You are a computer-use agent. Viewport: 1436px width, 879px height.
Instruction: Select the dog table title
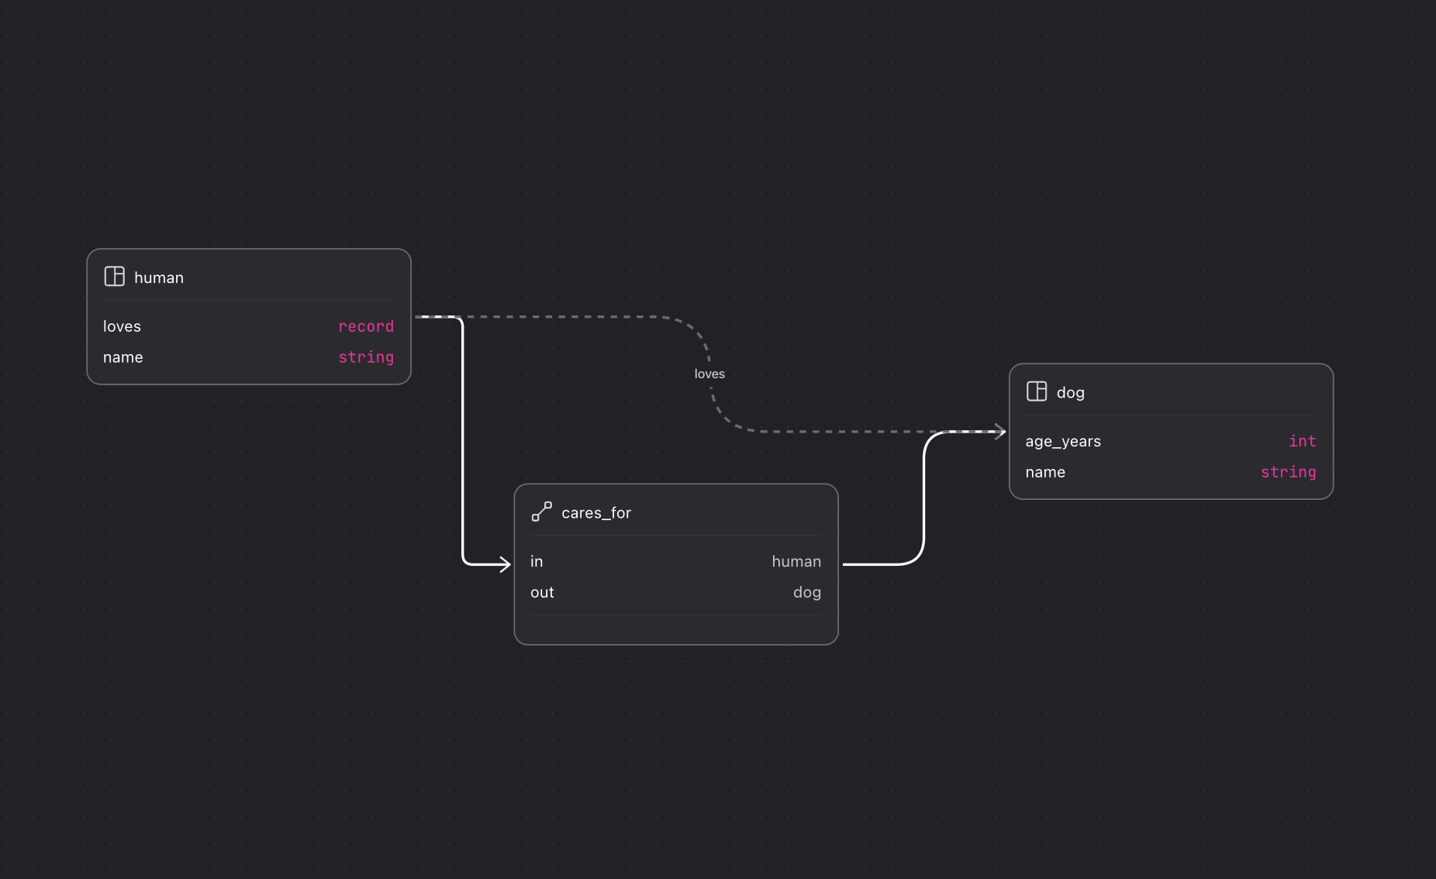point(1070,392)
